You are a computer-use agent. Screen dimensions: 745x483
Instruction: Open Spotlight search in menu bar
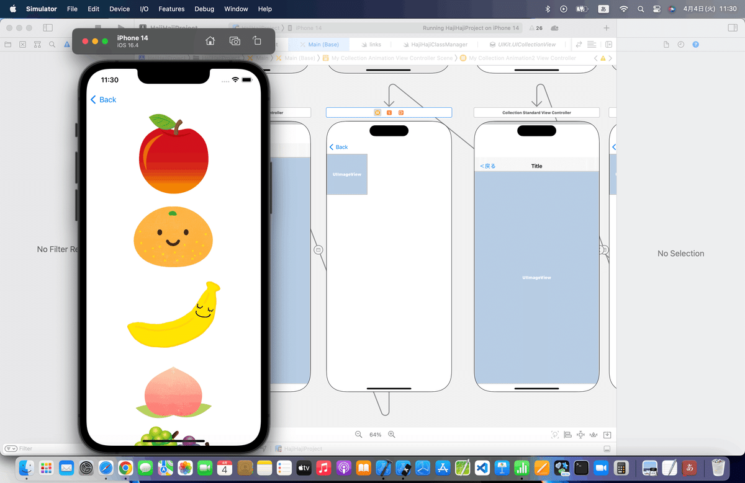(641, 9)
